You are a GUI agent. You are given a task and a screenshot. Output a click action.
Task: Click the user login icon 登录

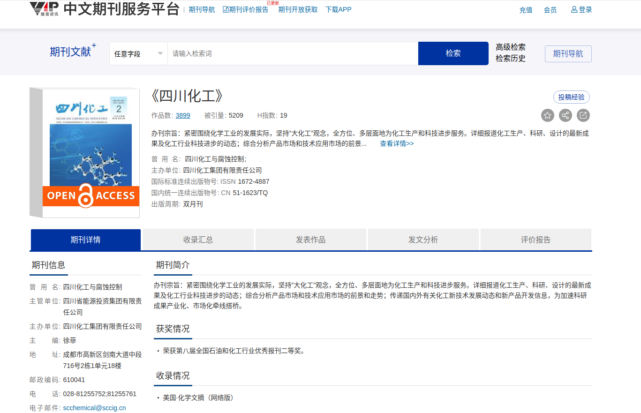coord(581,10)
